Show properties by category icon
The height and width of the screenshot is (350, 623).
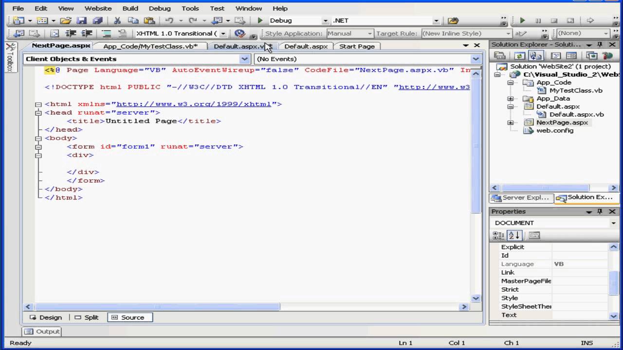click(x=498, y=235)
